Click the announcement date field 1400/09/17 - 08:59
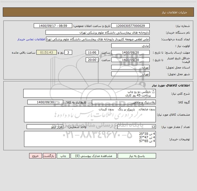 [x=53, y=26]
